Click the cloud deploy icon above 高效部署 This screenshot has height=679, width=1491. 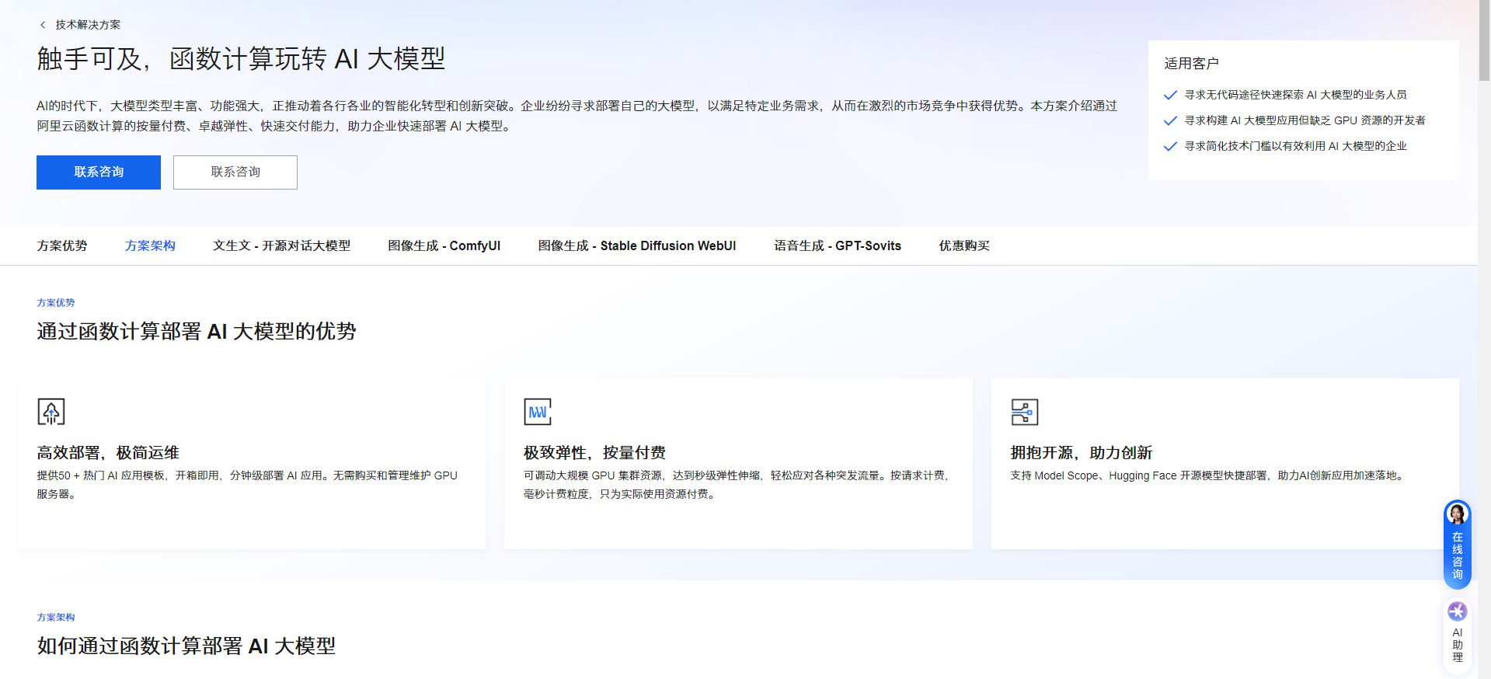[51, 412]
